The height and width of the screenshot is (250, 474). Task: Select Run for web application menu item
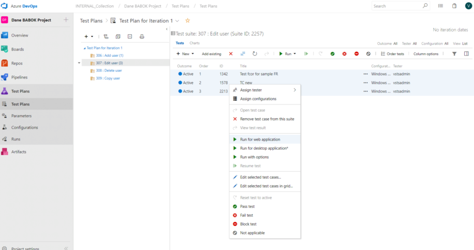click(x=260, y=139)
